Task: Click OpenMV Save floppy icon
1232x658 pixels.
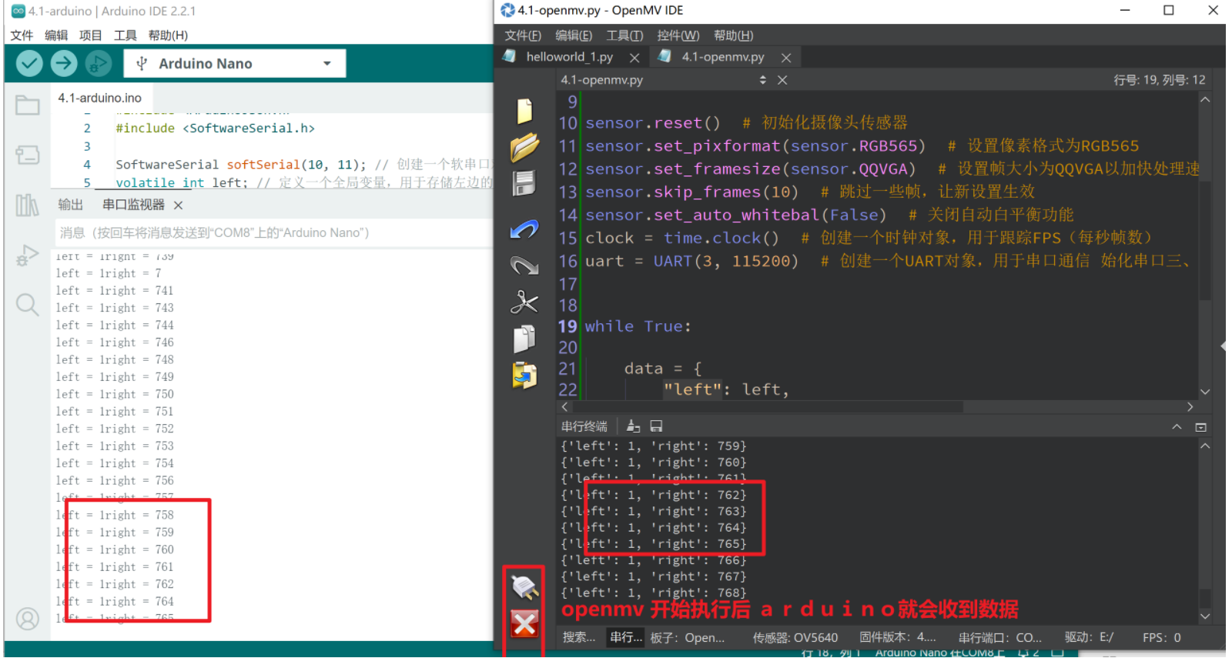Action: (x=524, y=183)
